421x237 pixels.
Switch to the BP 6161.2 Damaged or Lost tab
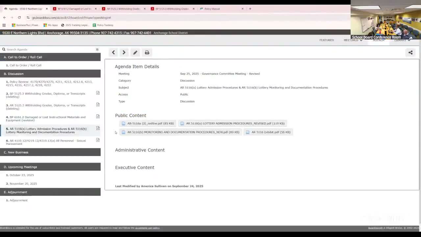click(x=74, y=9)
